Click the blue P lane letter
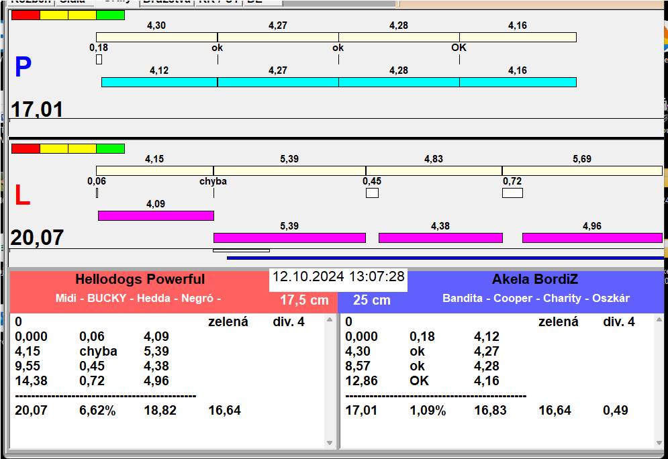The image size is (668, 459). click(x=23, y=68)
